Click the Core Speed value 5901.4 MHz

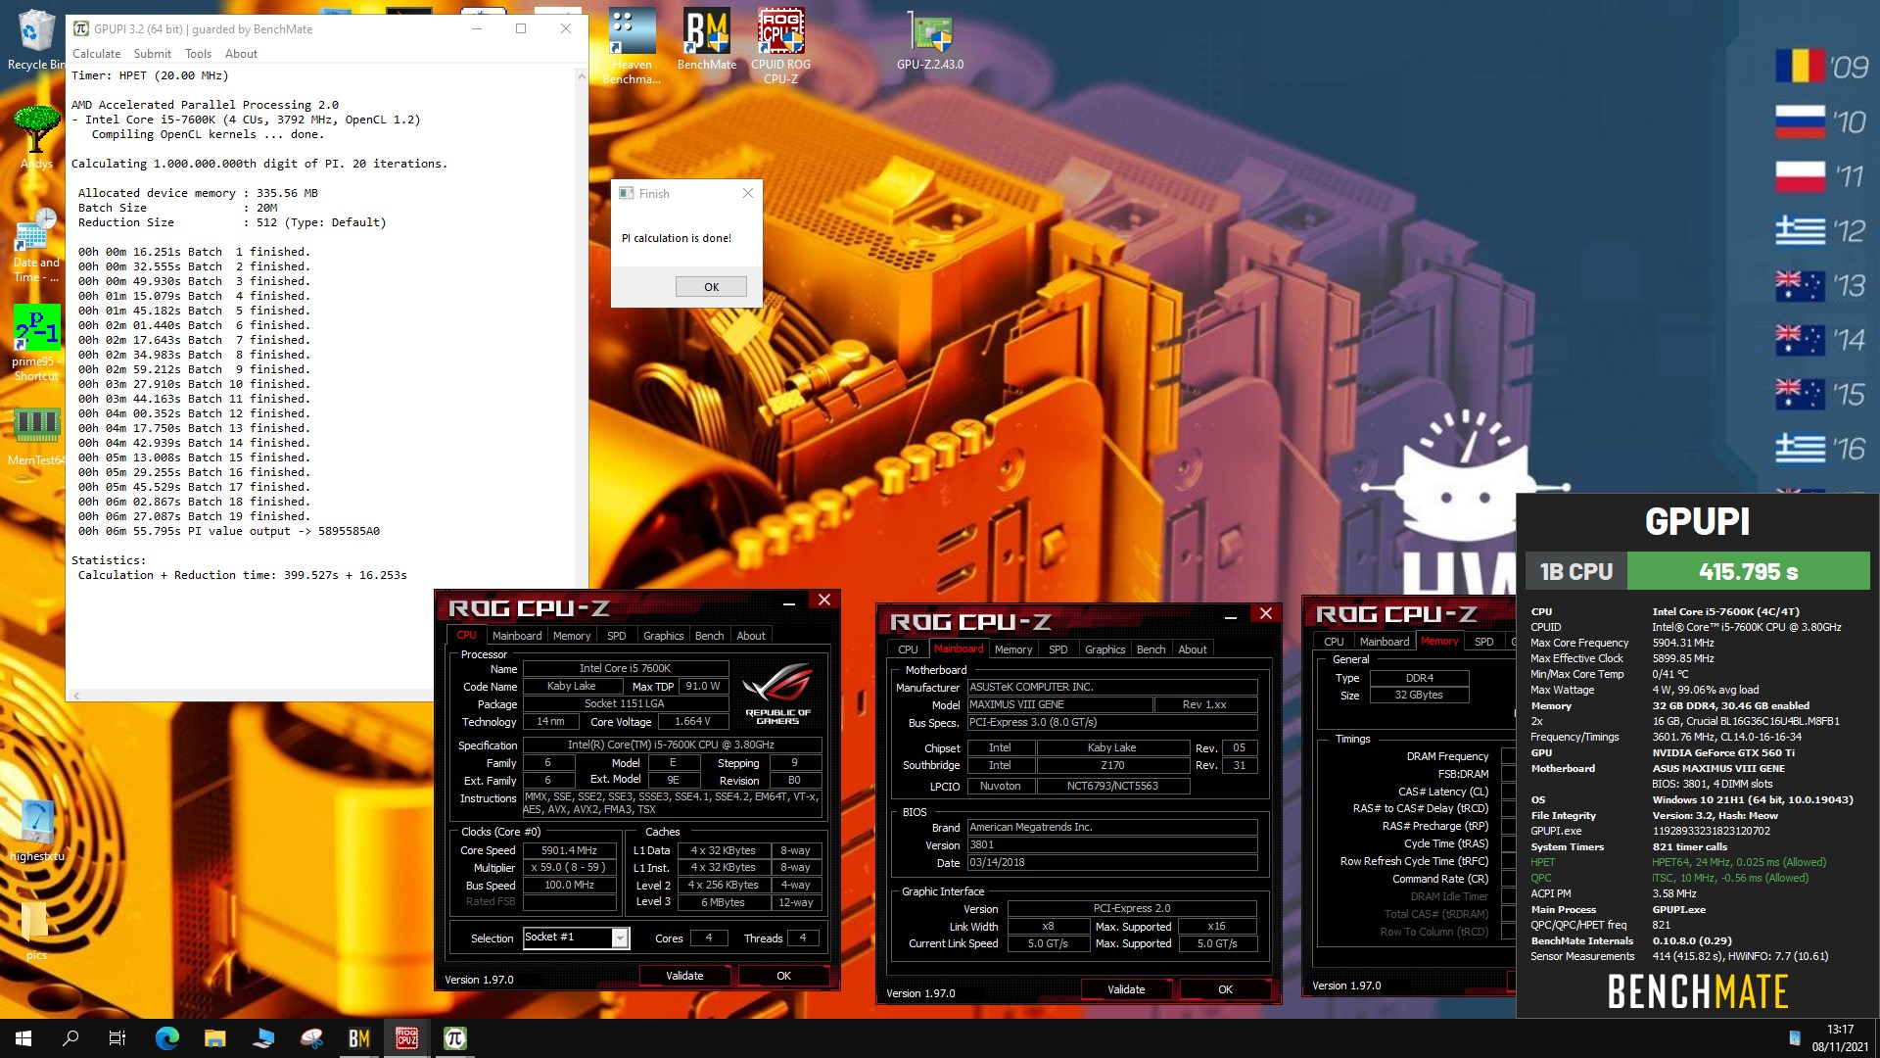point(569,850)
